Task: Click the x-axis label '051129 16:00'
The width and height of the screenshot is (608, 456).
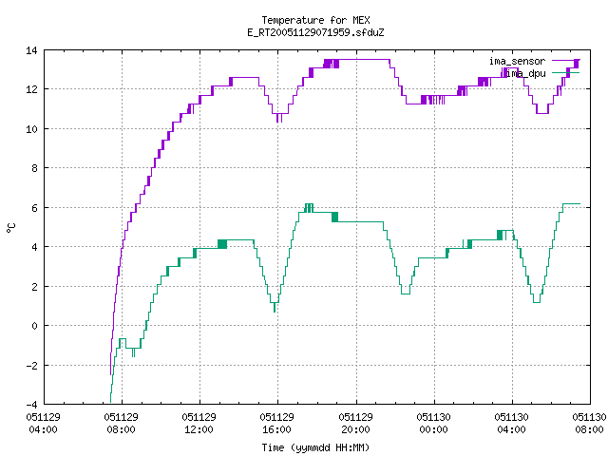Action: 277,423
